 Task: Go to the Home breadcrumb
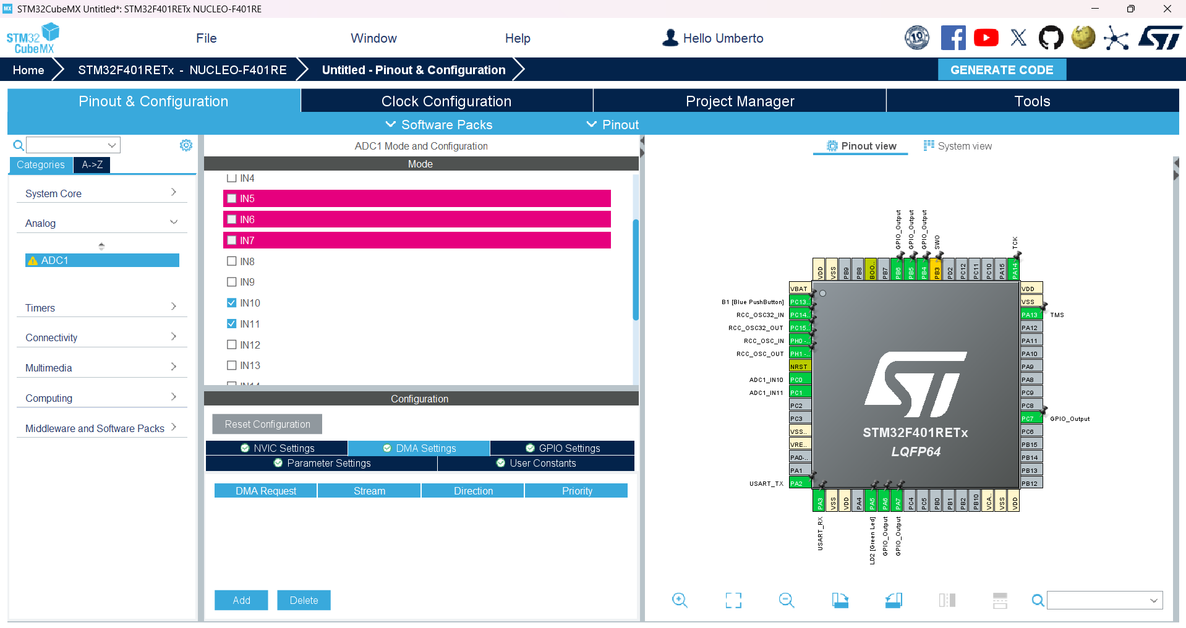(x=28, y=70)
